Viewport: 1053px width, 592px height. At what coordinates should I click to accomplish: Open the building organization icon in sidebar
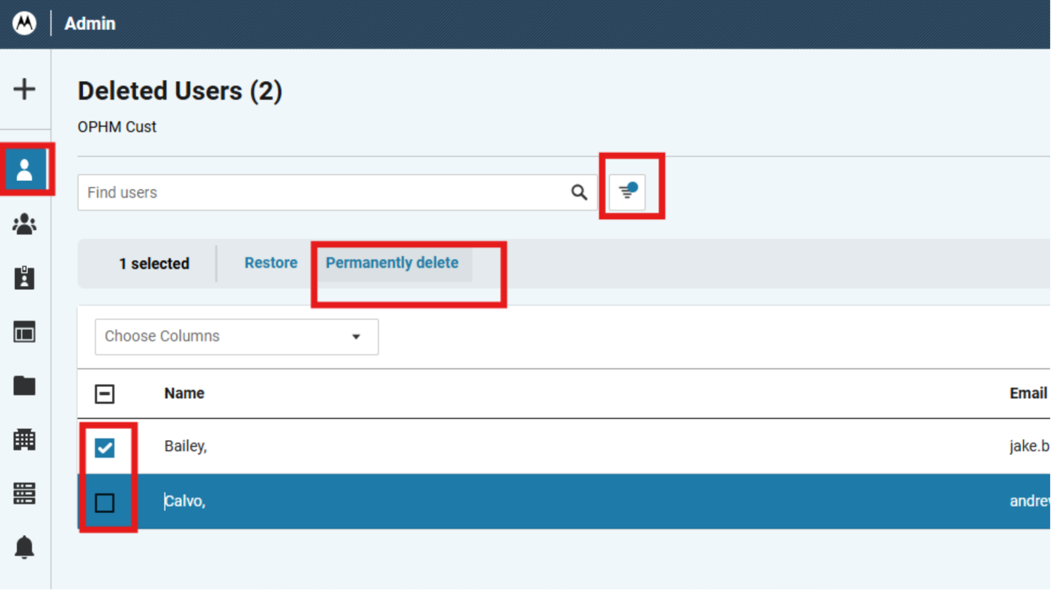tap(24, 441)
